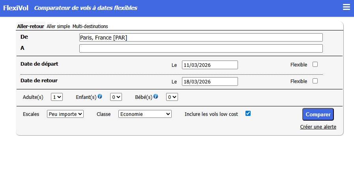This screenshot has height=176, width=354.
Task: Expand the Escales dropdown
Action: click(x=65, y=114)
